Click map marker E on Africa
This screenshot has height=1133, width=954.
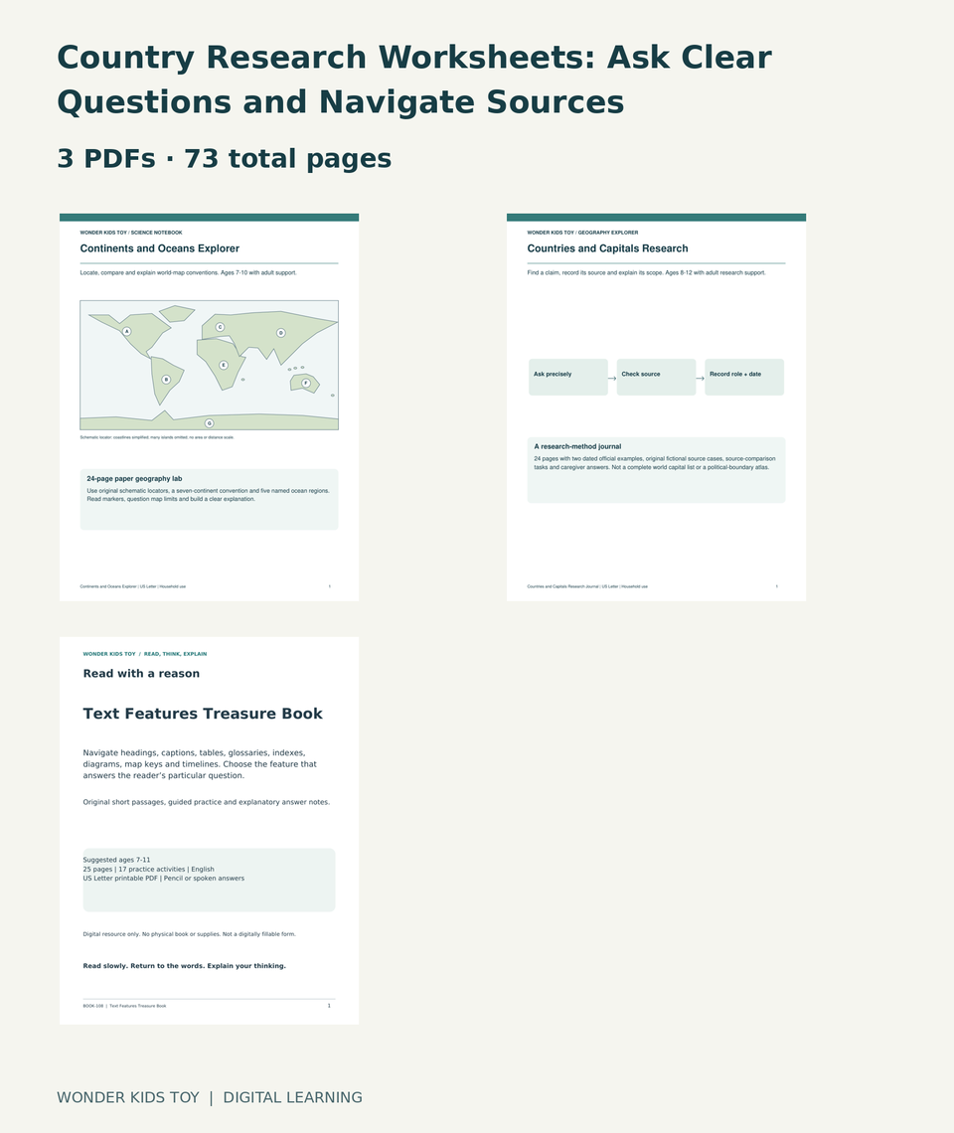224,365
